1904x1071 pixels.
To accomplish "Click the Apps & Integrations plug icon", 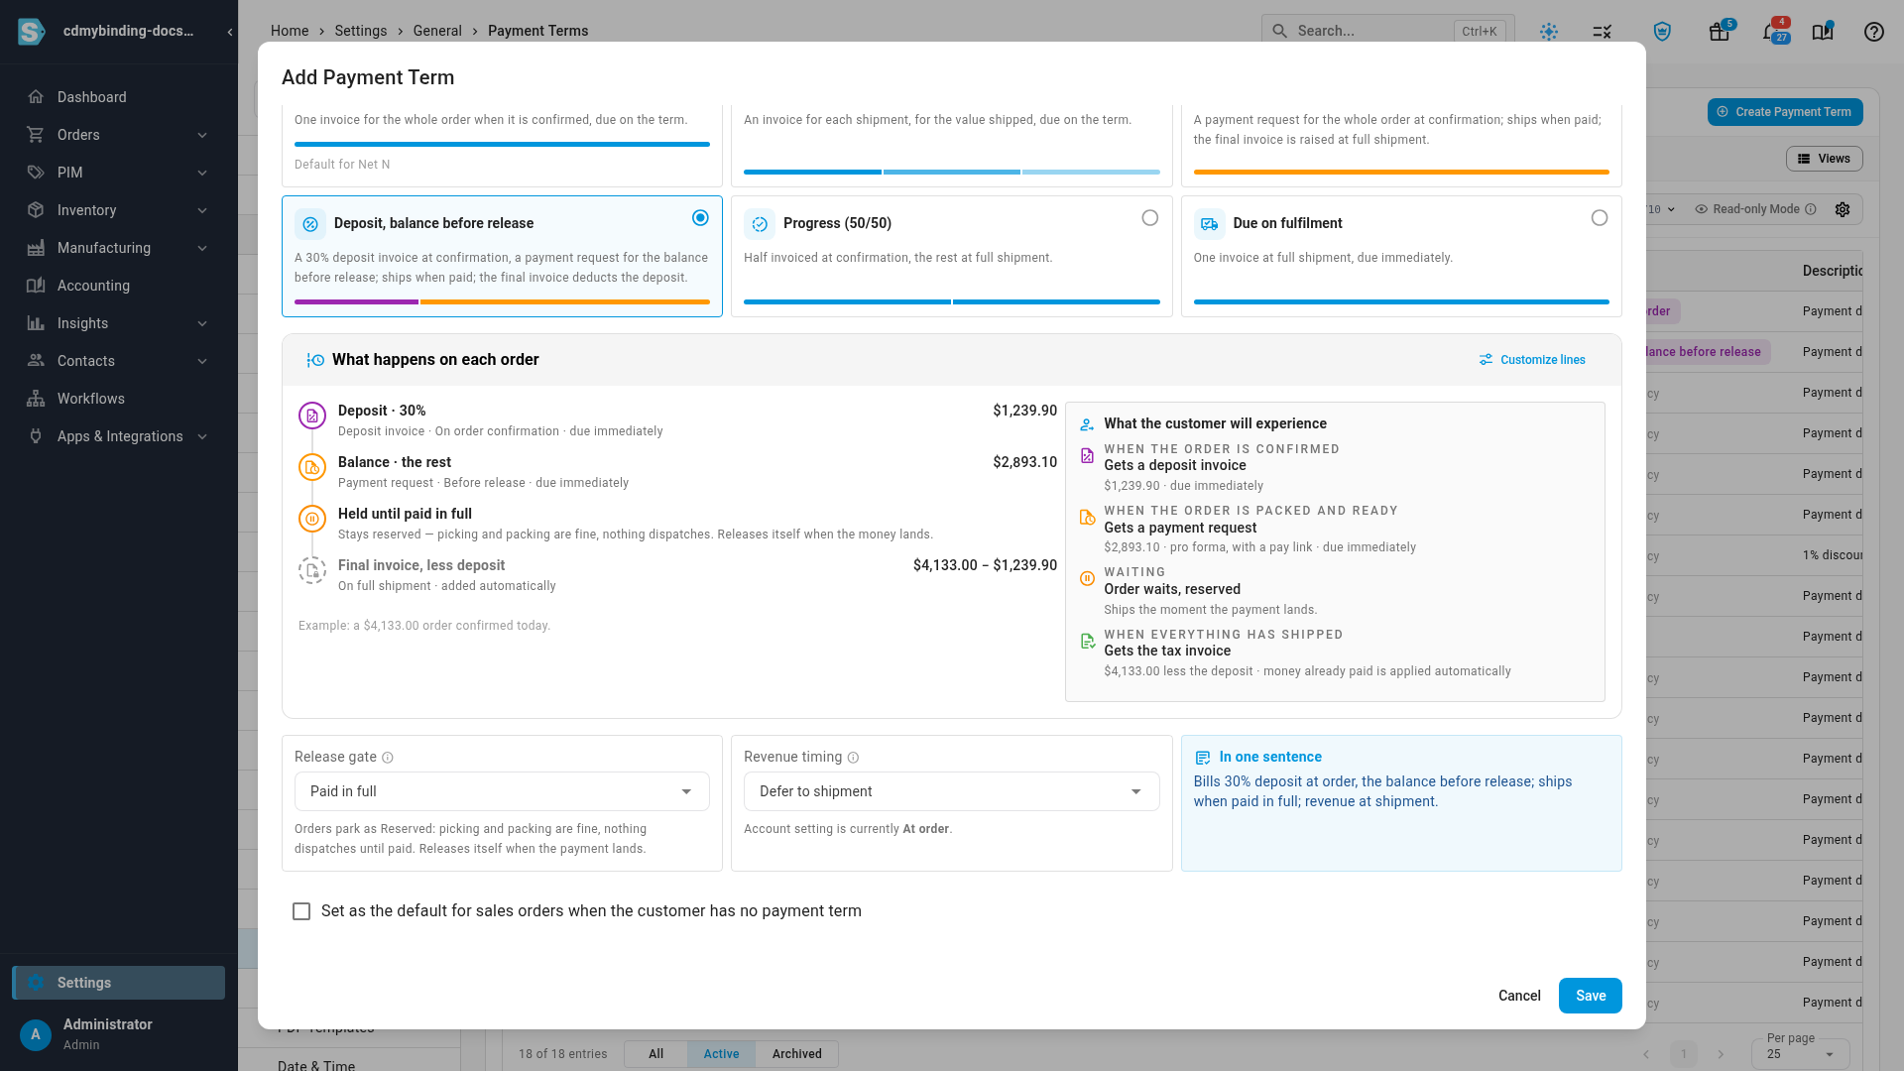I will pos(36,436).
